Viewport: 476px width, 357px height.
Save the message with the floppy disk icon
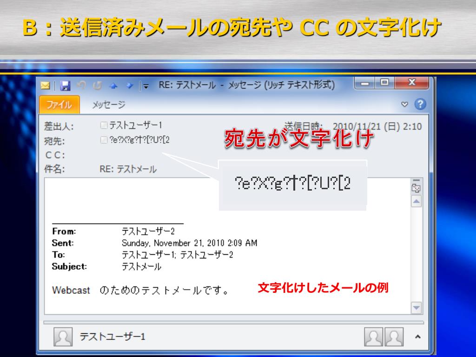65,86
